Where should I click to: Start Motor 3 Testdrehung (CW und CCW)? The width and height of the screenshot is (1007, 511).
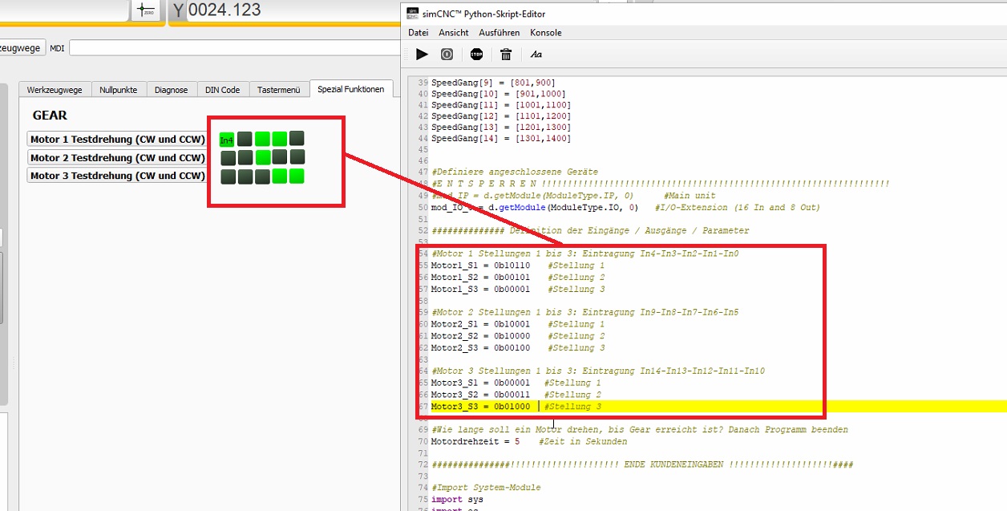click(117, 176)
